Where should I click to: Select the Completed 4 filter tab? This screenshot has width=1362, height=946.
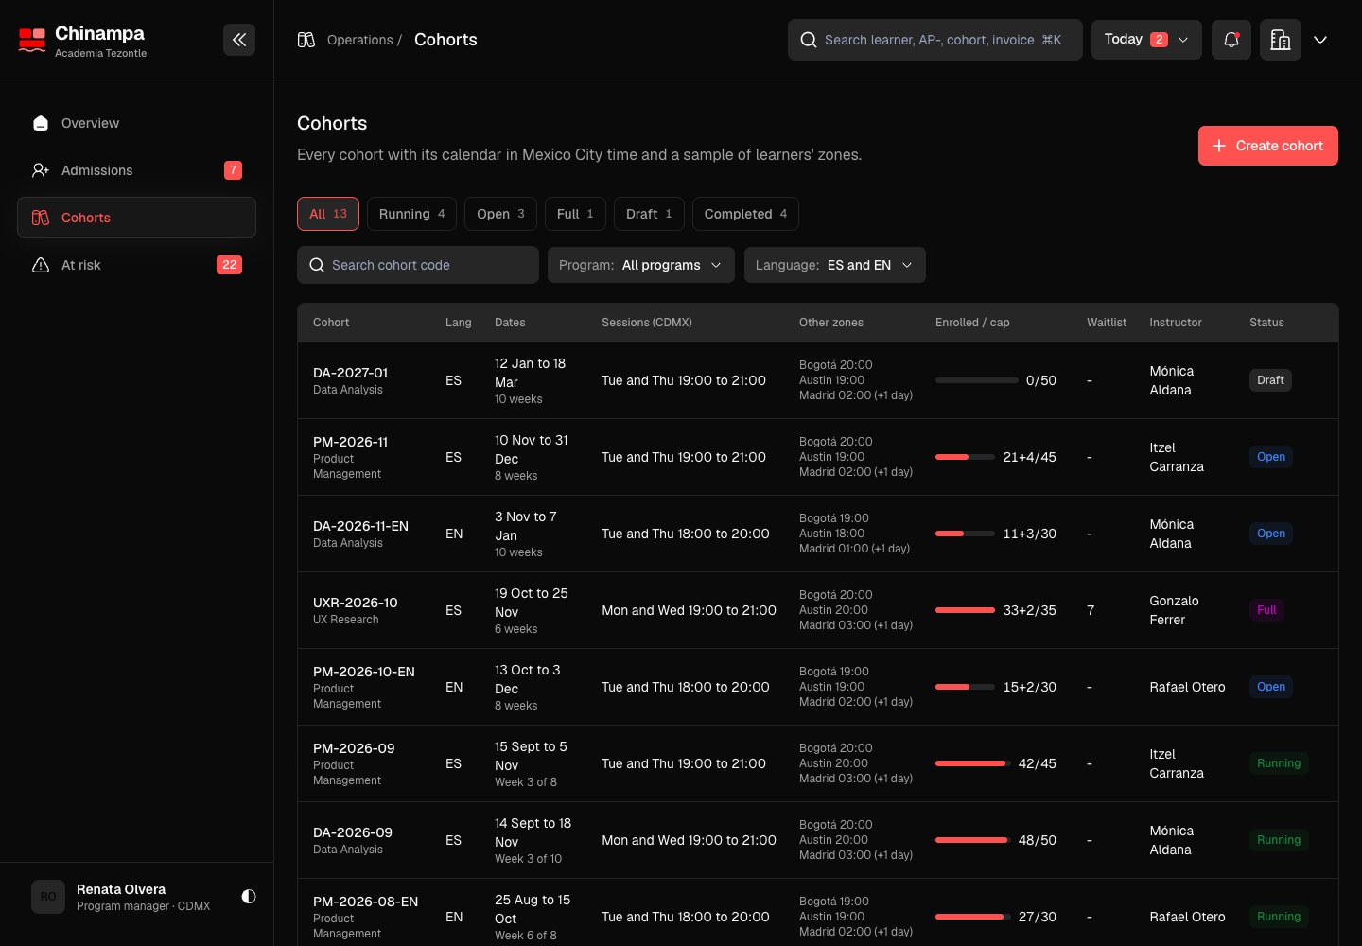[x=745, y=214]
